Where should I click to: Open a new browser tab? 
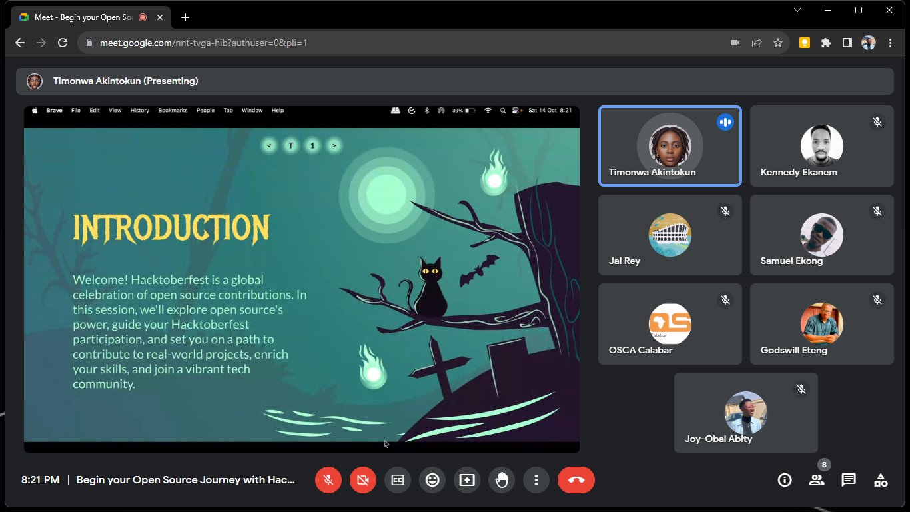click(x=185, y=17)
